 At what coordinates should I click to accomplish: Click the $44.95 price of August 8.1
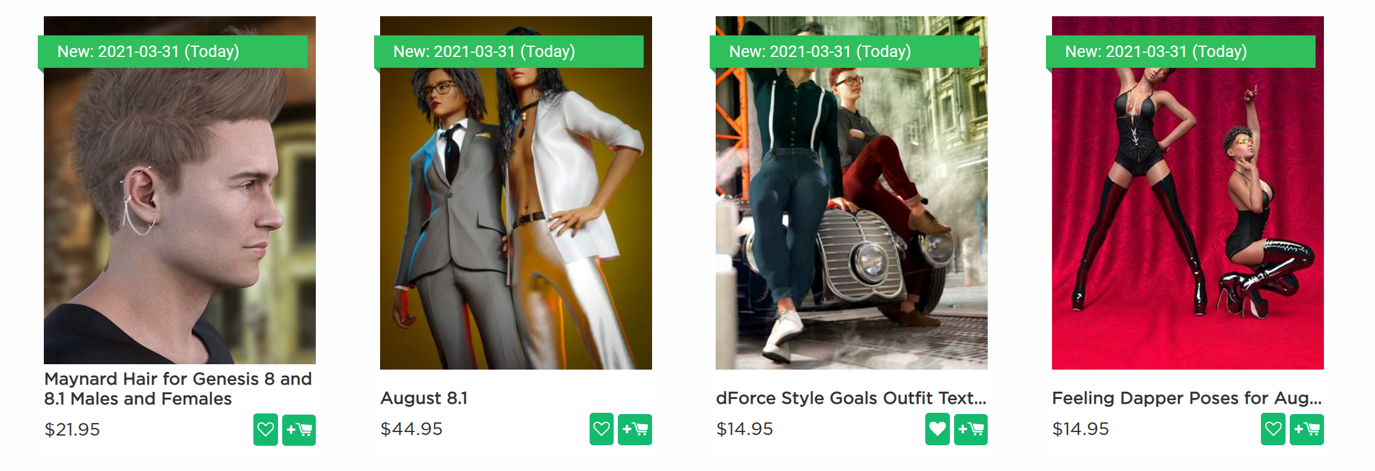[411, 429]
